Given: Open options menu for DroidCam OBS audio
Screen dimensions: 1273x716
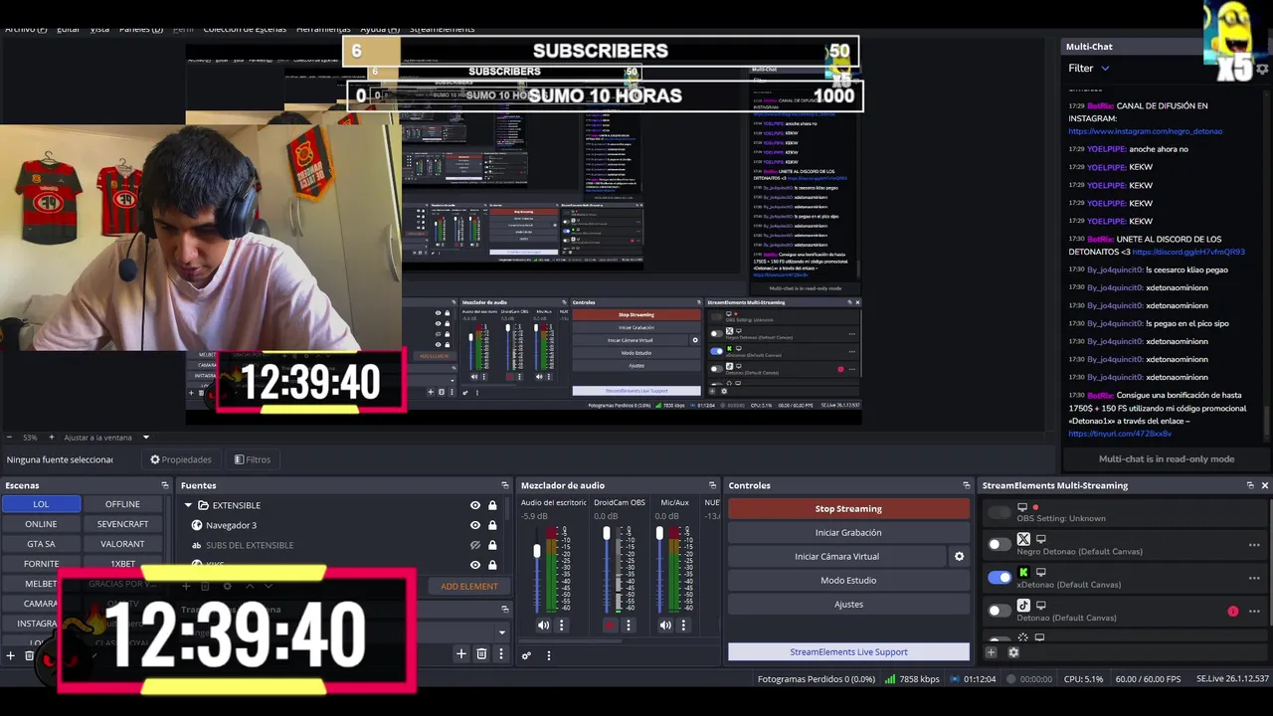Looking at the screenshot, I should (x=629, y=626).
